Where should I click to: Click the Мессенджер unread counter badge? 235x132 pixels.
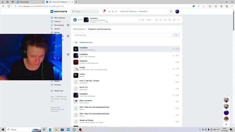point(68,25)
